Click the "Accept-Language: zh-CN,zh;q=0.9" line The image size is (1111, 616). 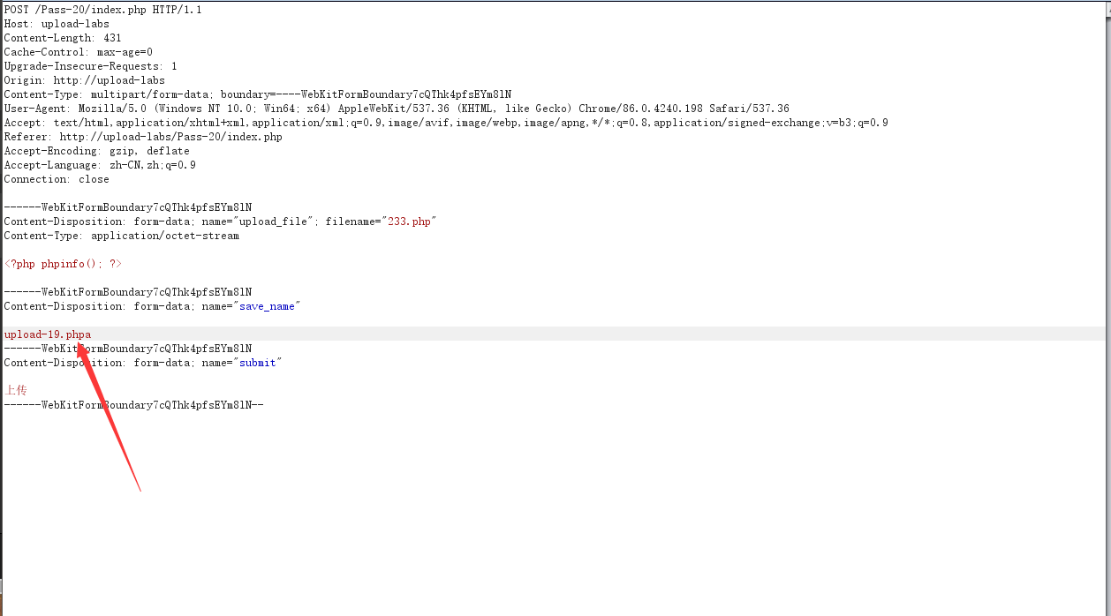pos(100,165)
